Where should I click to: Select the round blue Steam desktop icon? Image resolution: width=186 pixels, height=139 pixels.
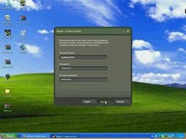pyautogui.click(x=23, y=47)
